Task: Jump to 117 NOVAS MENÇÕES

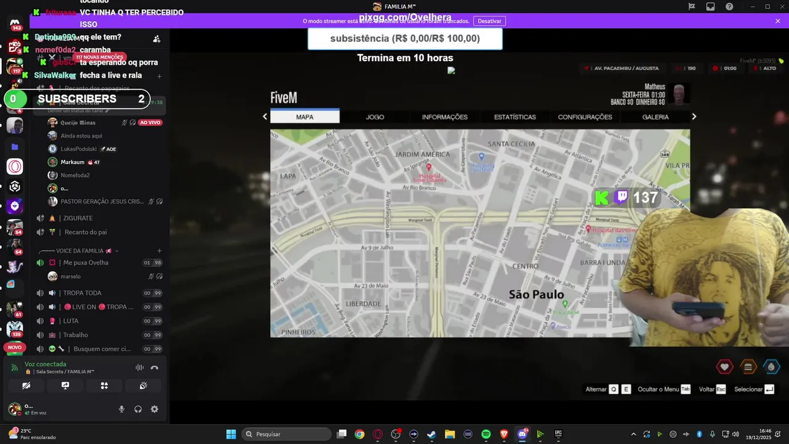Action: pos(99,57)
